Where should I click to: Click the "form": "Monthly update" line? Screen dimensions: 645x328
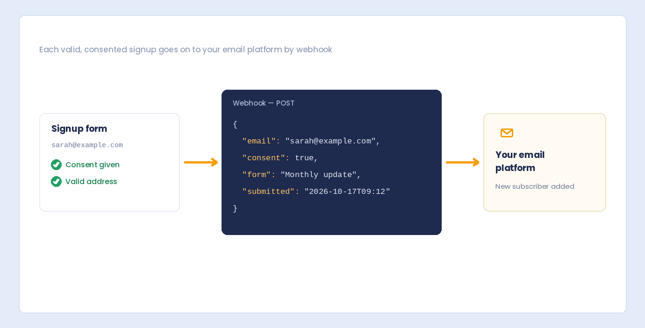[301, 175]
